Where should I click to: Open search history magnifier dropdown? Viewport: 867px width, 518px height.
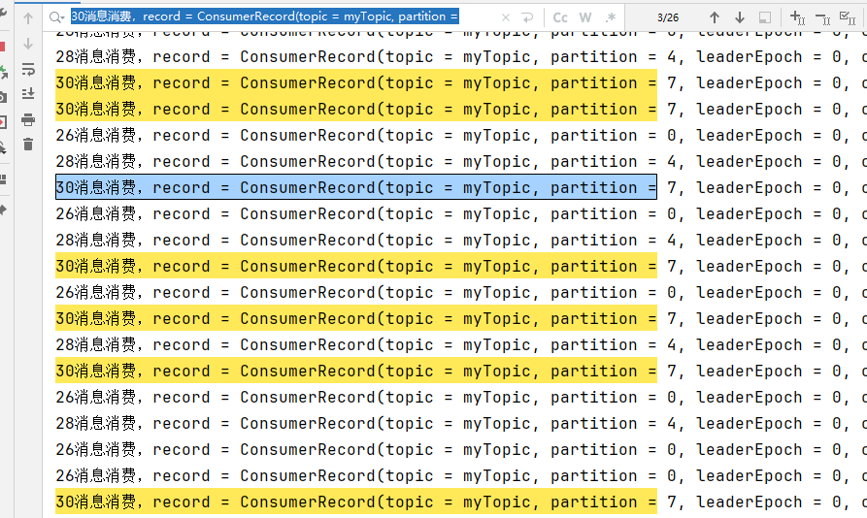tap(56, 17)
